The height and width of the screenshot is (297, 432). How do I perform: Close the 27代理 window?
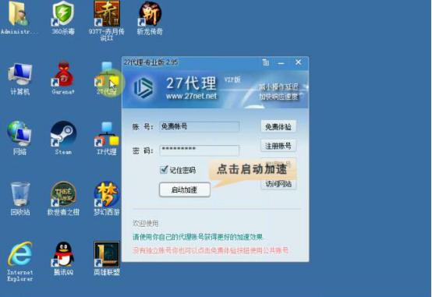pyautogui.click(x=298, y=62)
